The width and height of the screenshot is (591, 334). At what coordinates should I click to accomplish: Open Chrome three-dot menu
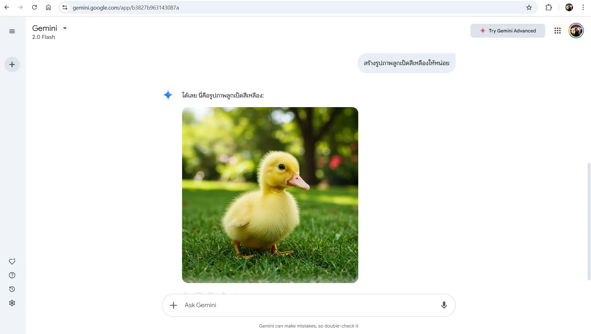click(583, 7)
